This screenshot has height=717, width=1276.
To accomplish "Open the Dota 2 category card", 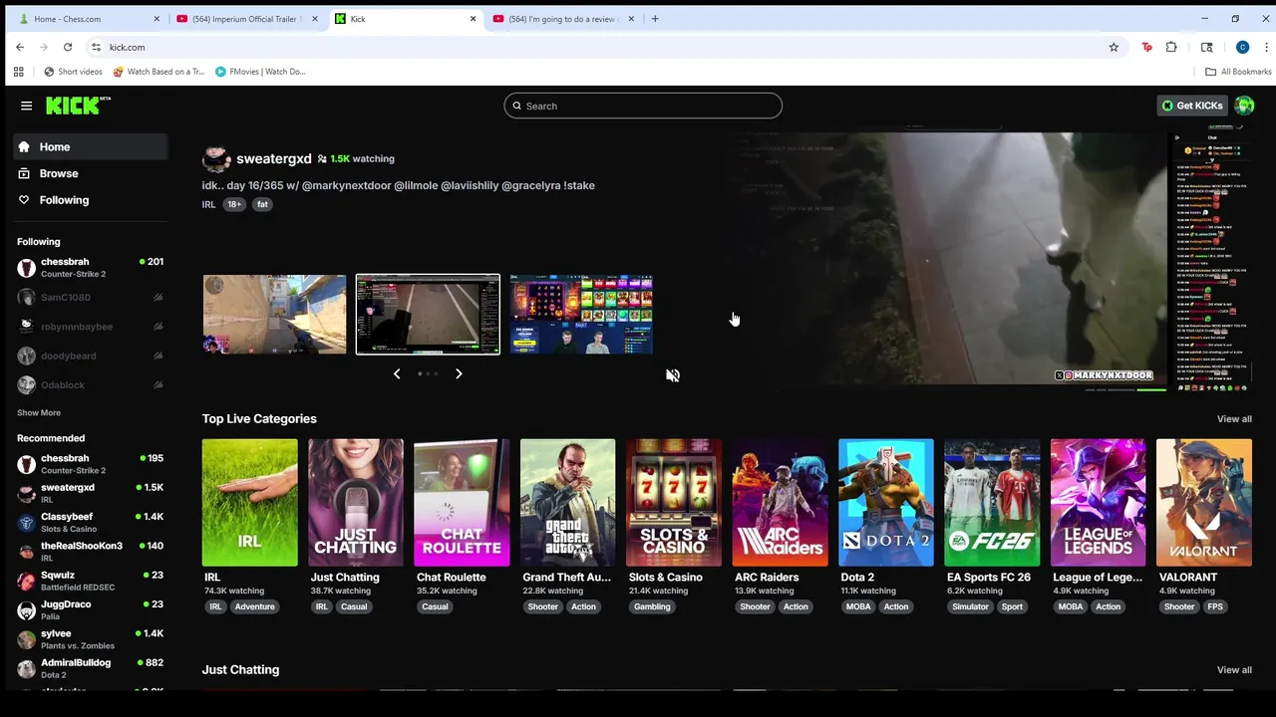I will point(886,503).
